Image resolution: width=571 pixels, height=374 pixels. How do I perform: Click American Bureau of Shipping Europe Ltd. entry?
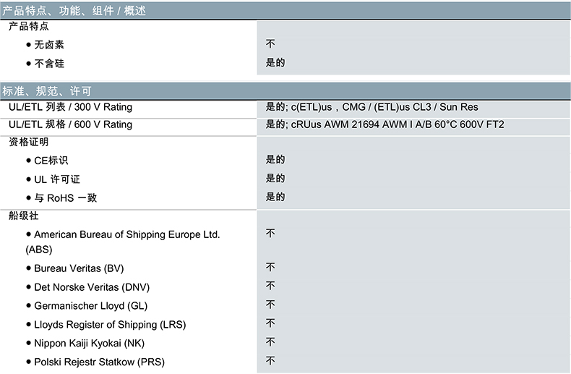point(126,234)
